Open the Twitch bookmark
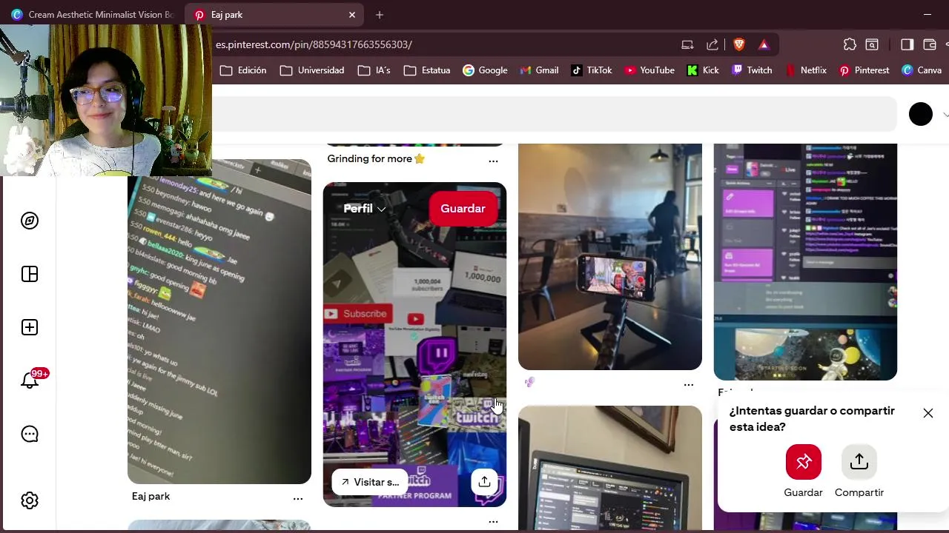The width and height of the screenshot is (949, 533). pos(752,70)
